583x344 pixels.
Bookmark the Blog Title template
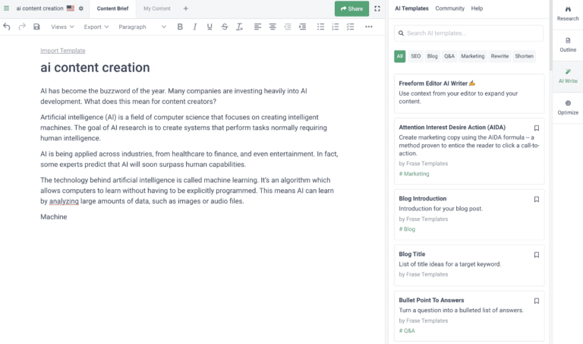(x=536, y=254)
